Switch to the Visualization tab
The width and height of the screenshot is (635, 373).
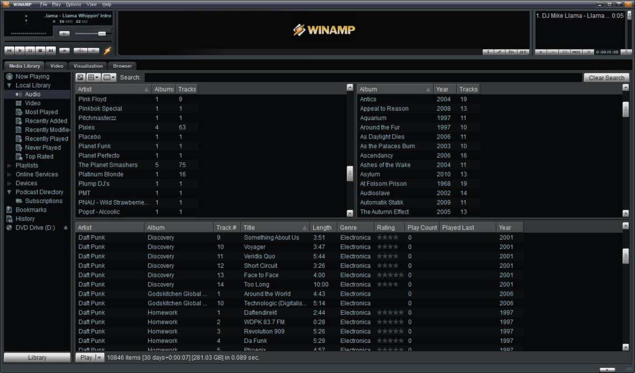[x=88, y=66]
